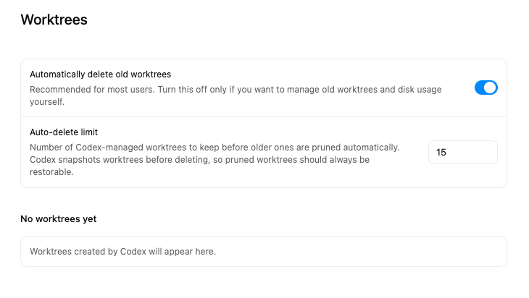529x298 pixels.
Task: Click the number 15 in the limit box
Action: pyautogui.click(x=441, y=153)
